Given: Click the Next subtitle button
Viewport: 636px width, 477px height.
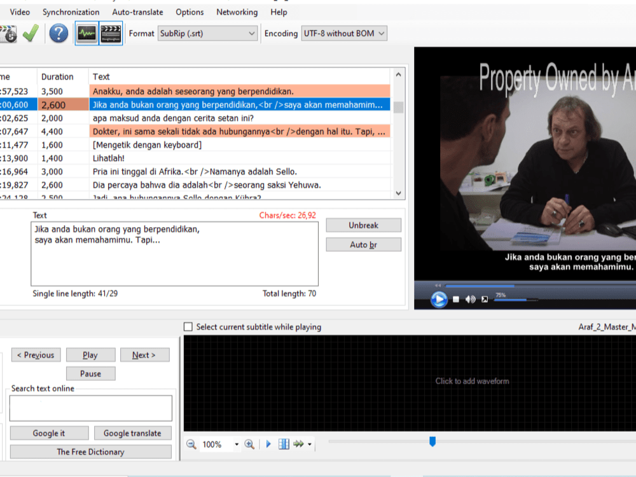Looking at the screenshot, I should point(145,355).
